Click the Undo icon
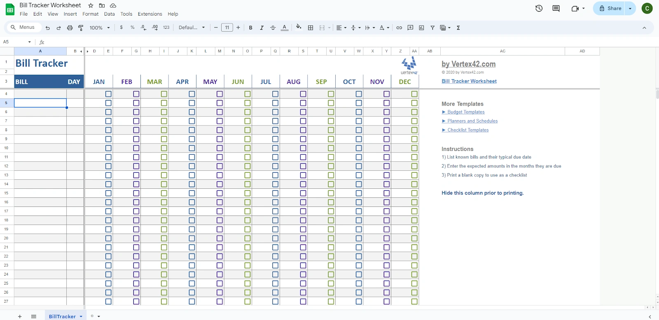The width and height of the screenshot is (659, 320). 48,28
